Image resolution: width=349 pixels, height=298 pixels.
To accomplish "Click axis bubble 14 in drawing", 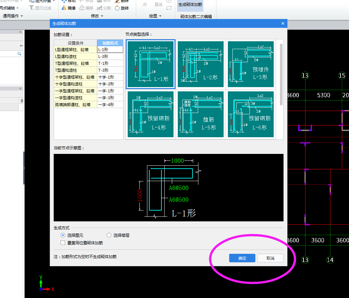I will pos(330,260).
